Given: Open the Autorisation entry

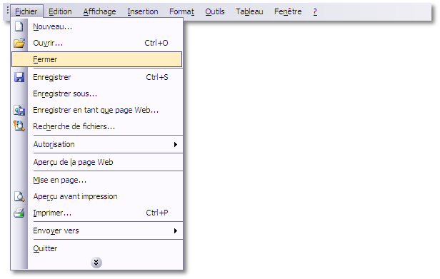Looking at the screenshot, I should (97, 144).
